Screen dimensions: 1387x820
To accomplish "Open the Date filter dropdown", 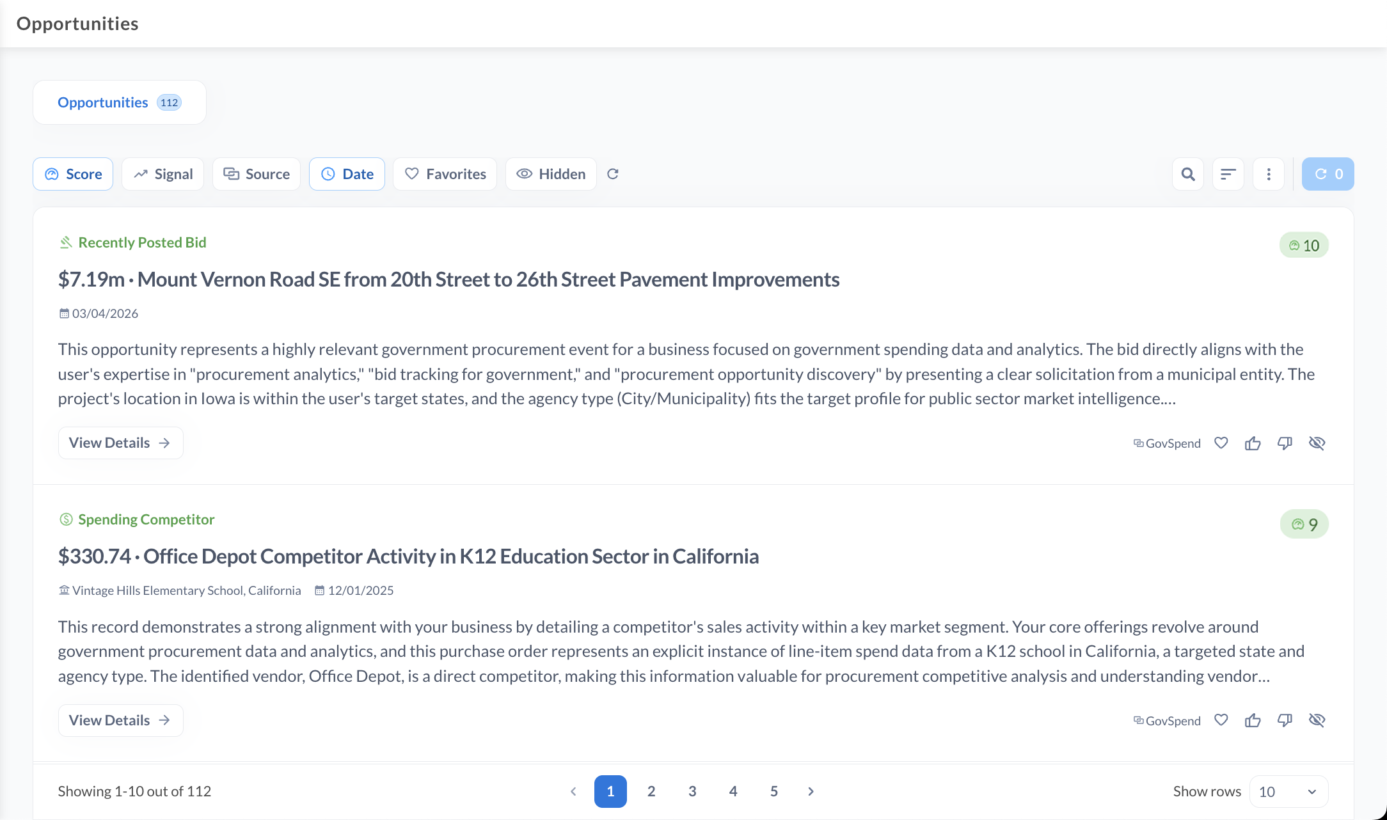I will pyautogui.click(x=347, y=174).
